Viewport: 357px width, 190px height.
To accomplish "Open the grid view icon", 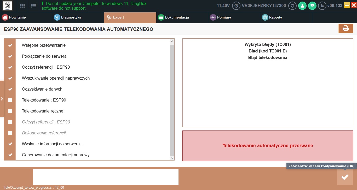I will 22,6.
